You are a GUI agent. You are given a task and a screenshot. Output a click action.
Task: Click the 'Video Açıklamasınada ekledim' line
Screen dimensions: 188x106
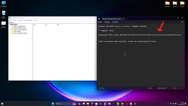click(x=127, y=41)
